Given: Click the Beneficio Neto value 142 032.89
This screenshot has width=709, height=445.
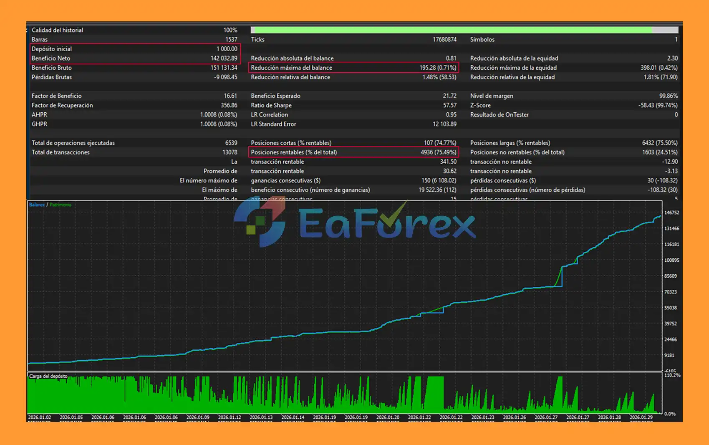Looking at the screenshot, I should 224,58.
